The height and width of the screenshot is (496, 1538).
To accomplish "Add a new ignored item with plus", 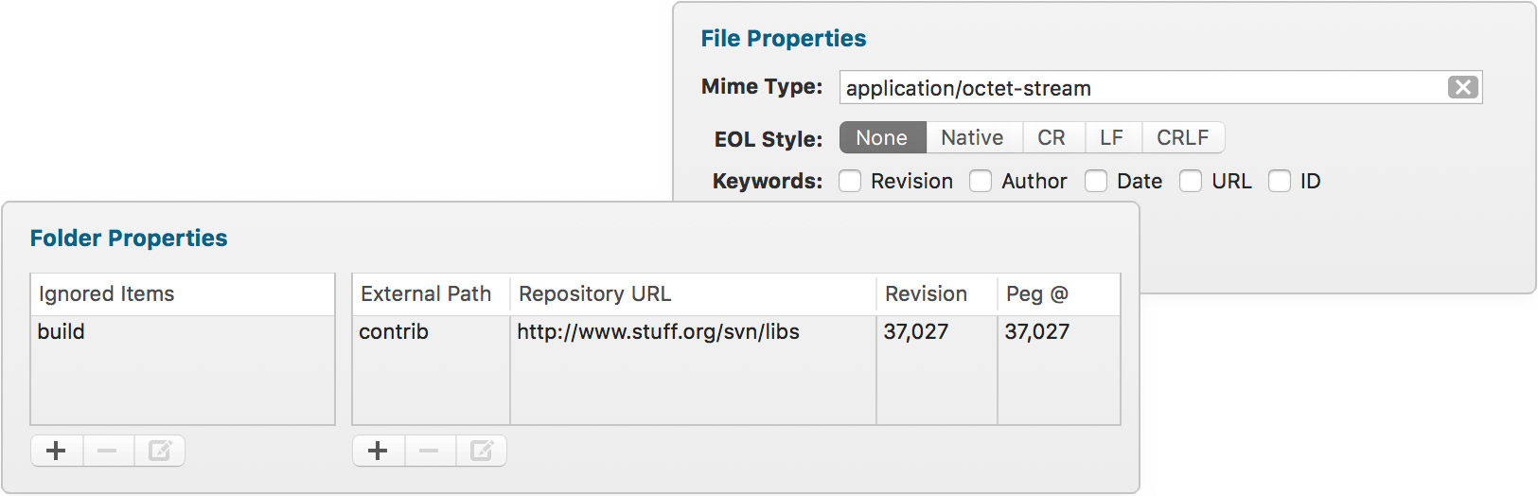I will (x=57, y=451).
